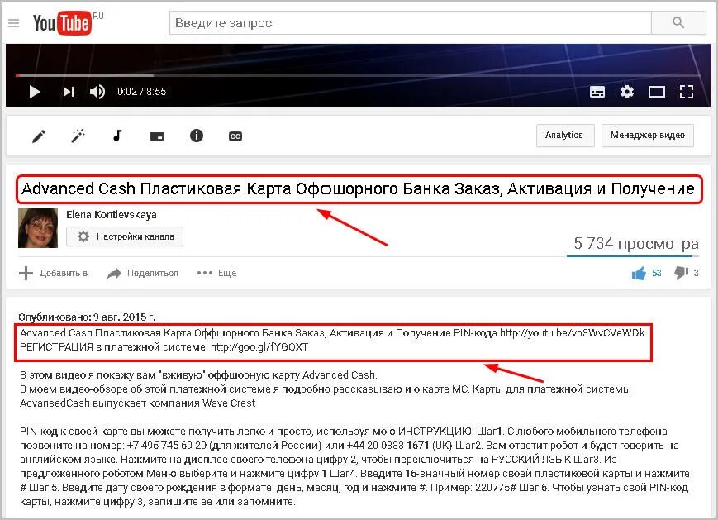The width and height of the screenshot is (718, 520).
Task: Mute the video volume
Action: coord(97,92)
